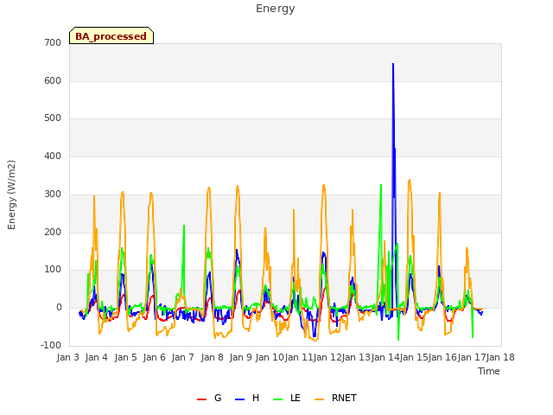Click the 400 y-axis tick label
The image size is (553, 415).
[x=53, y=156]
